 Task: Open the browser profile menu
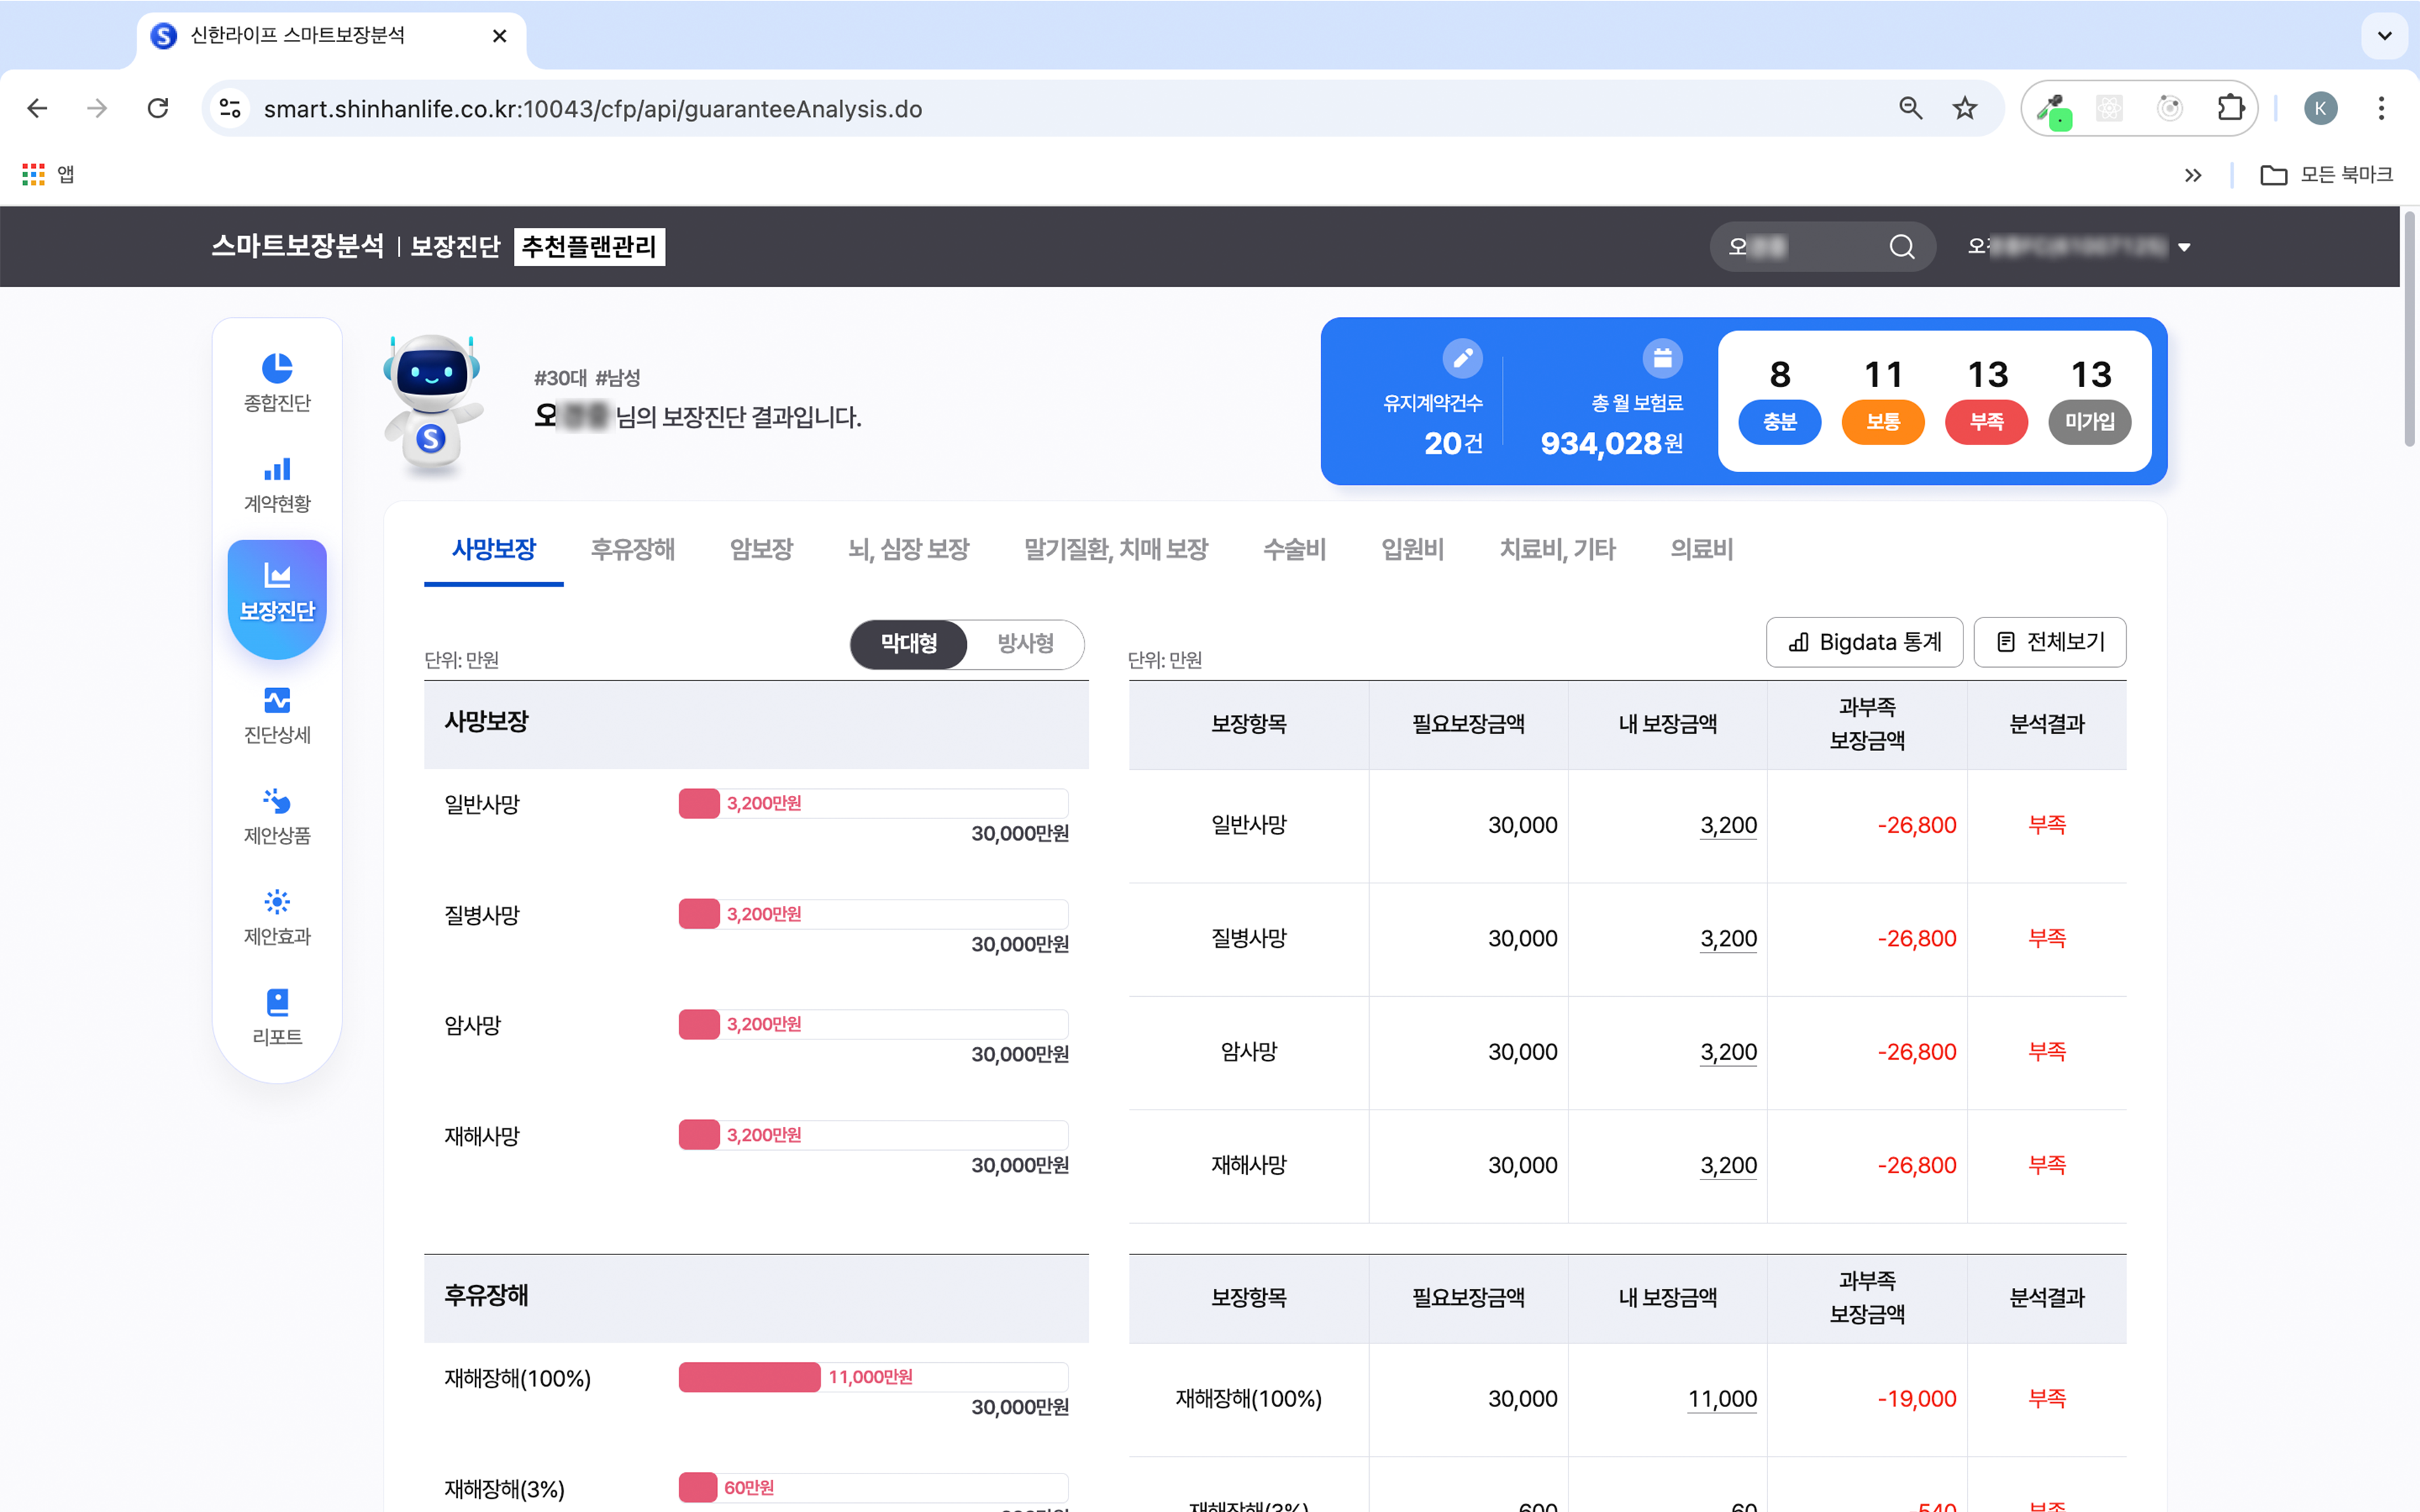coord(2321,108)
